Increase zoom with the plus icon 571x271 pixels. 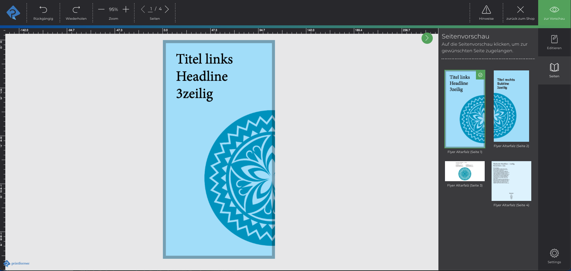(126, 9)
